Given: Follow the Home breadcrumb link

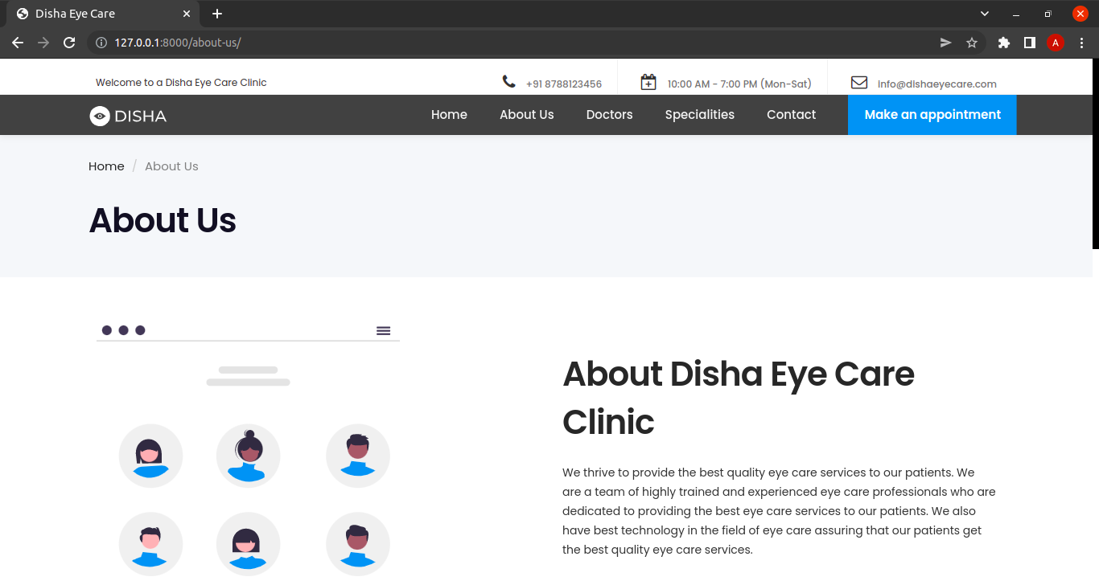Looking at the screenshot, I should tap(106, 166).
